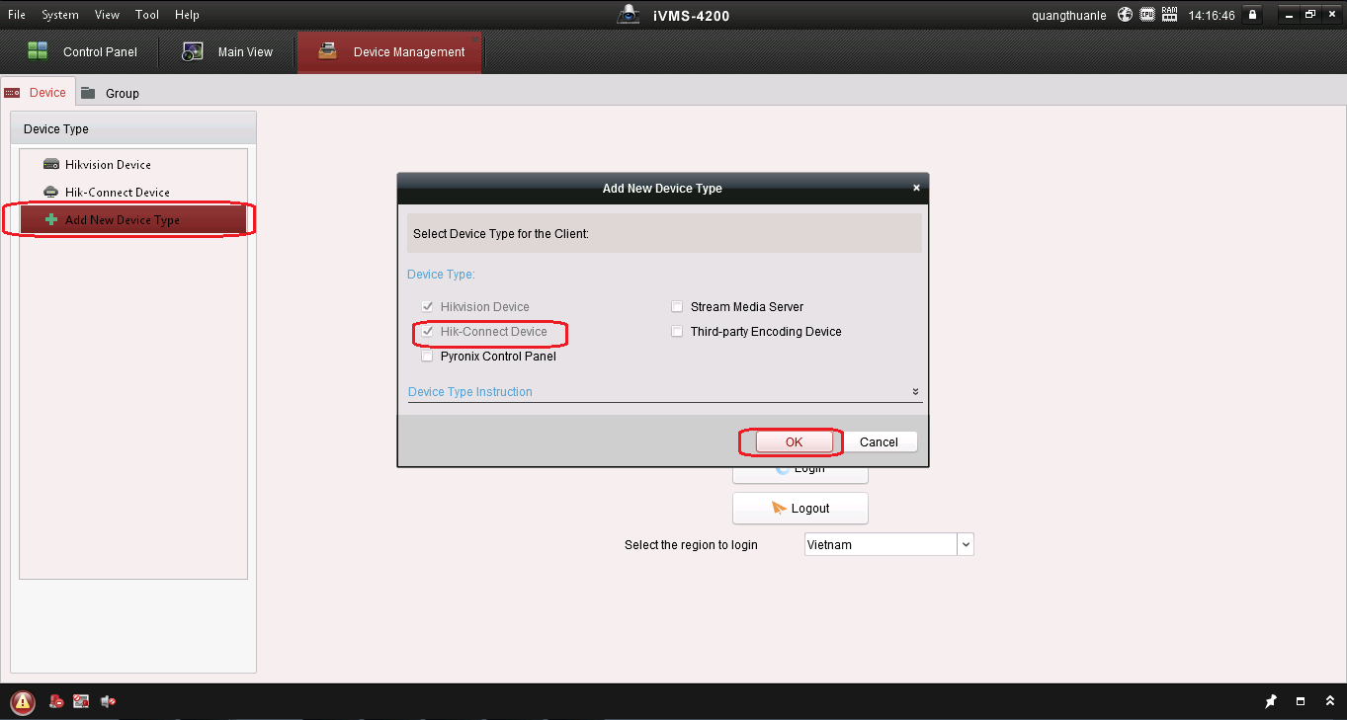Screen dimensions: 1347x720
Task: Expand the bottom panel with double chevron
Action: click(x=1329, y=701)
